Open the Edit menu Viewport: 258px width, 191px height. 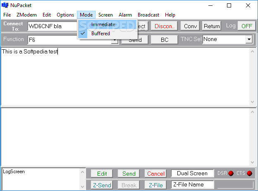(47, 15)
